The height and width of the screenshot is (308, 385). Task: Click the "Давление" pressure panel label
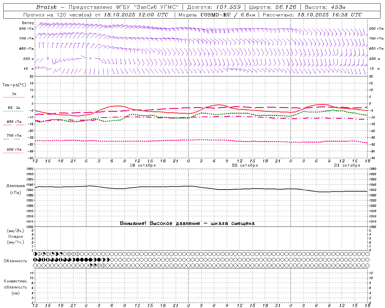click(x=16, y=186)
